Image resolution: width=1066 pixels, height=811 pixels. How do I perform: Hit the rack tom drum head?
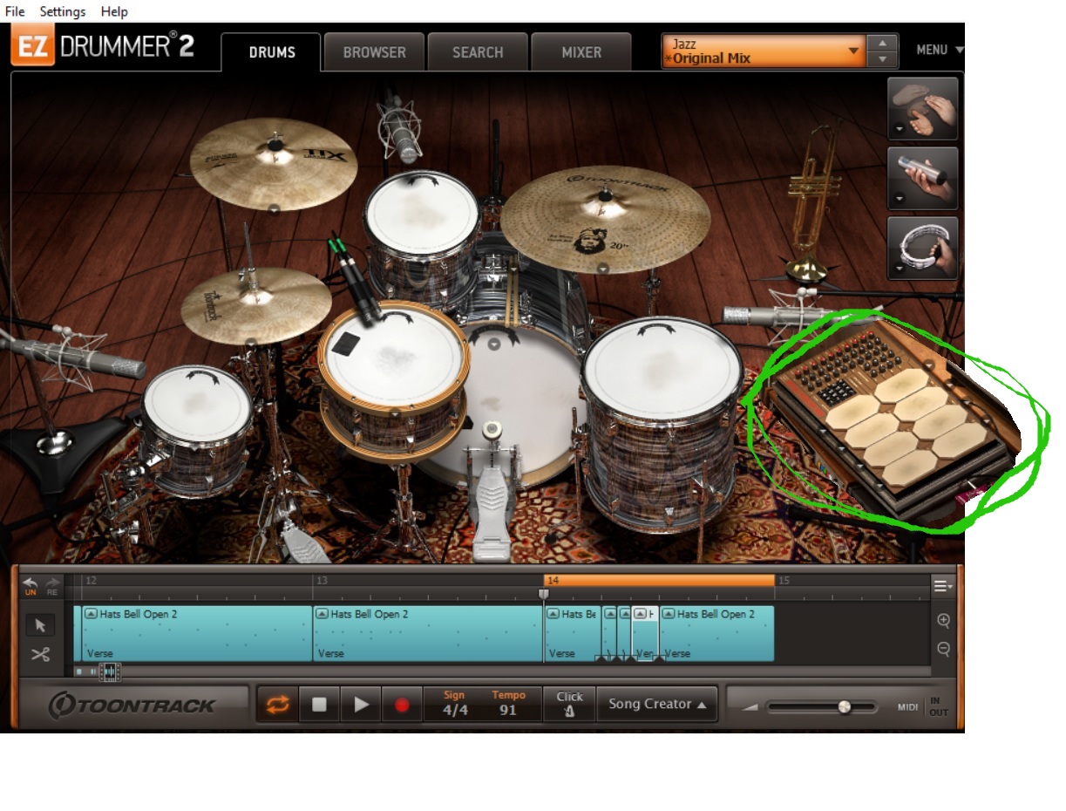(422, 214)
